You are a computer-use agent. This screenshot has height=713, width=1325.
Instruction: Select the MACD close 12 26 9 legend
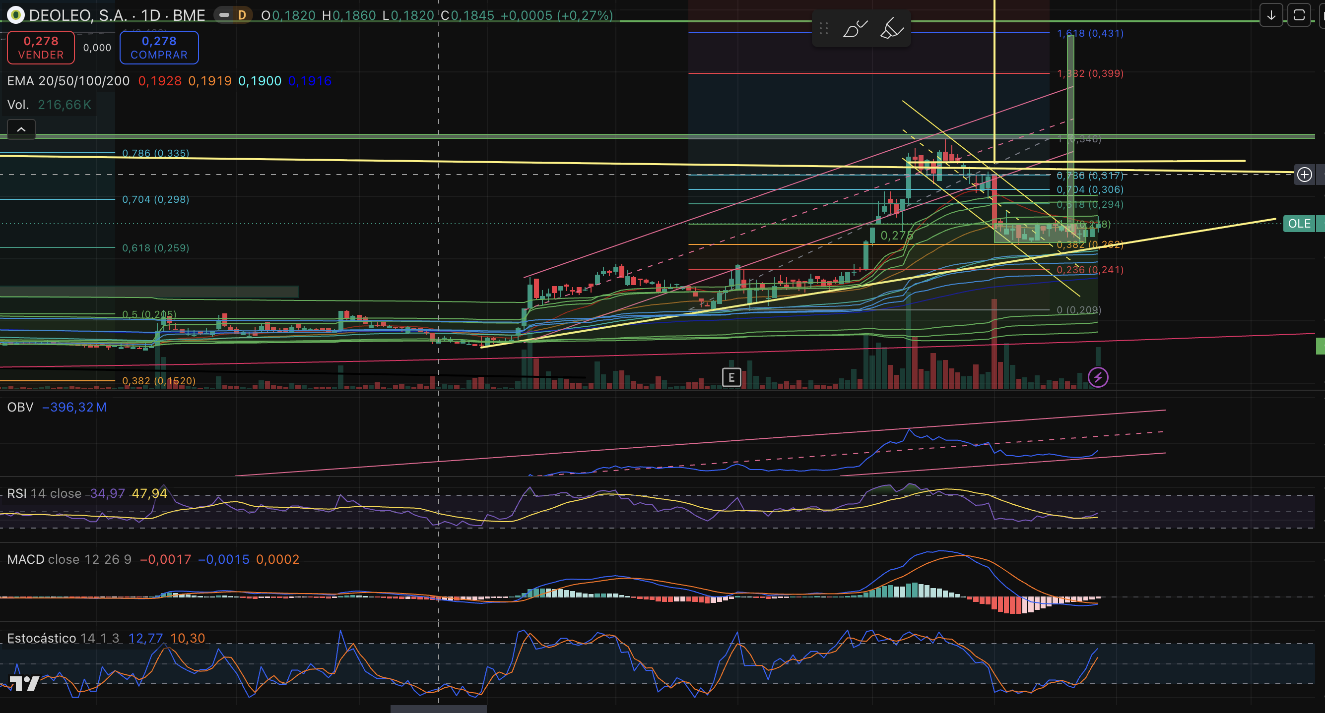69,560
